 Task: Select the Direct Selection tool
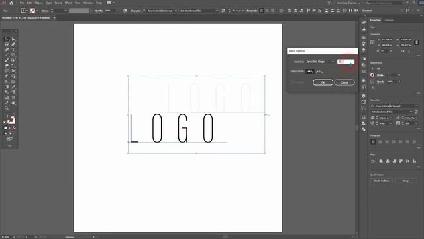point(13,39)
